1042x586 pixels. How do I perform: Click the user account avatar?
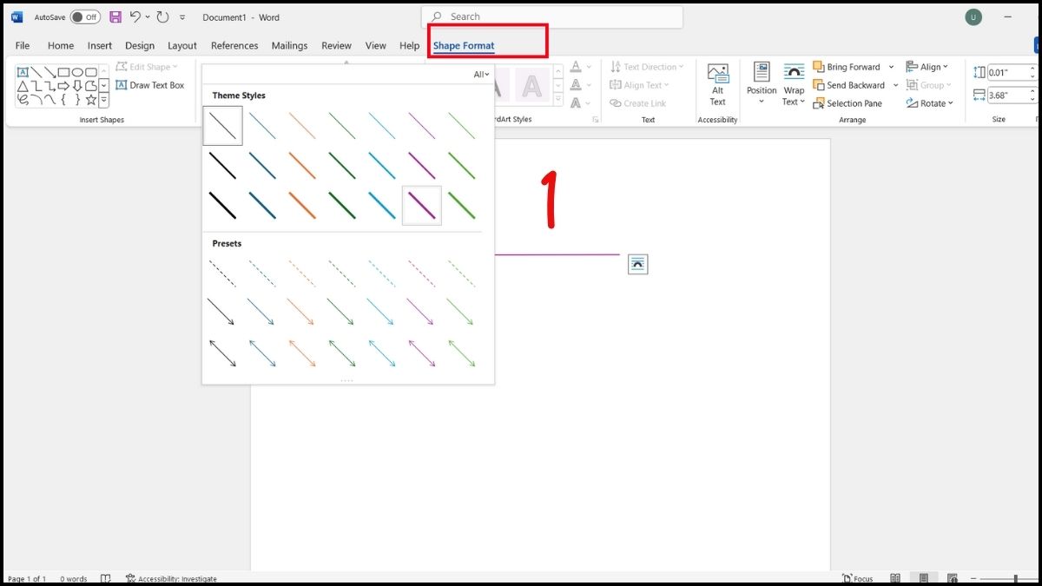973,17
